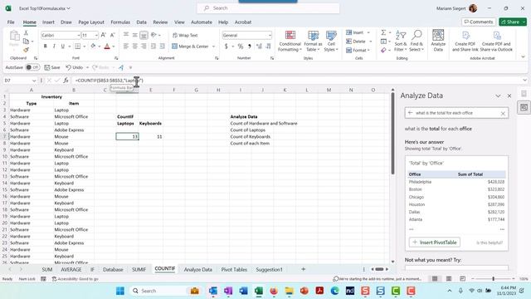Click the Paste clipboard icon

[x=14, y=36]
